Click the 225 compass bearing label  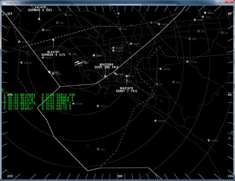[x=10, y=176]
